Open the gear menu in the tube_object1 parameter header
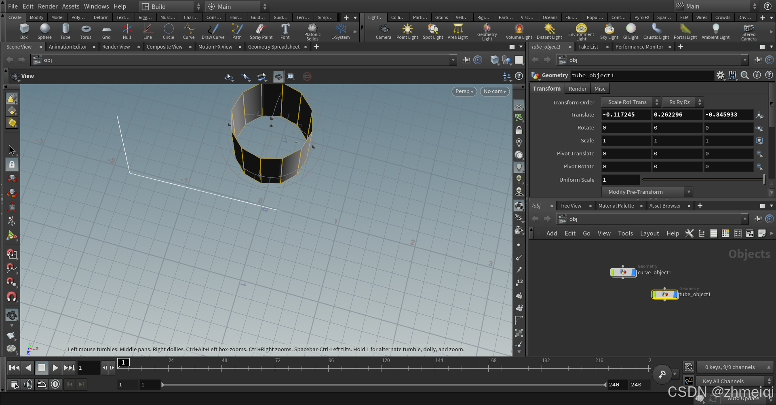Viewport: 776px width, 405px height. [x=721, y=75]
